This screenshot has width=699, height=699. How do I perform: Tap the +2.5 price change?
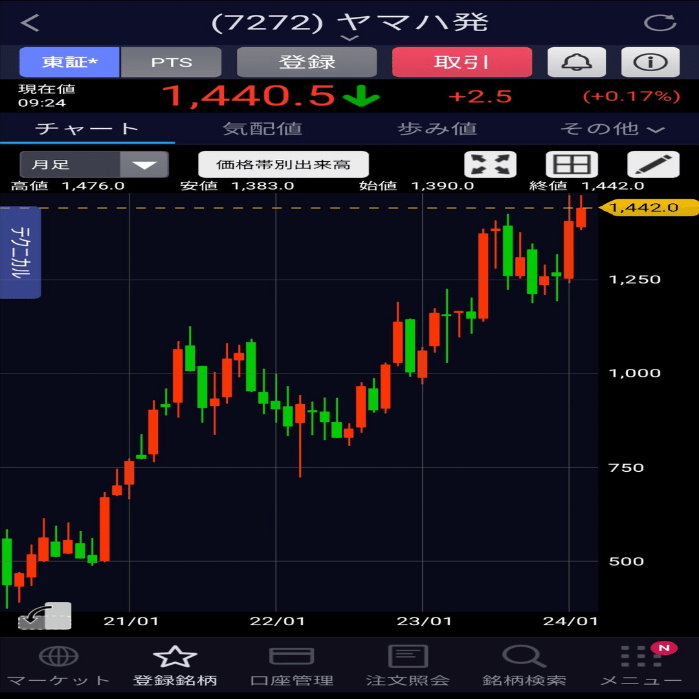point(480,96)
